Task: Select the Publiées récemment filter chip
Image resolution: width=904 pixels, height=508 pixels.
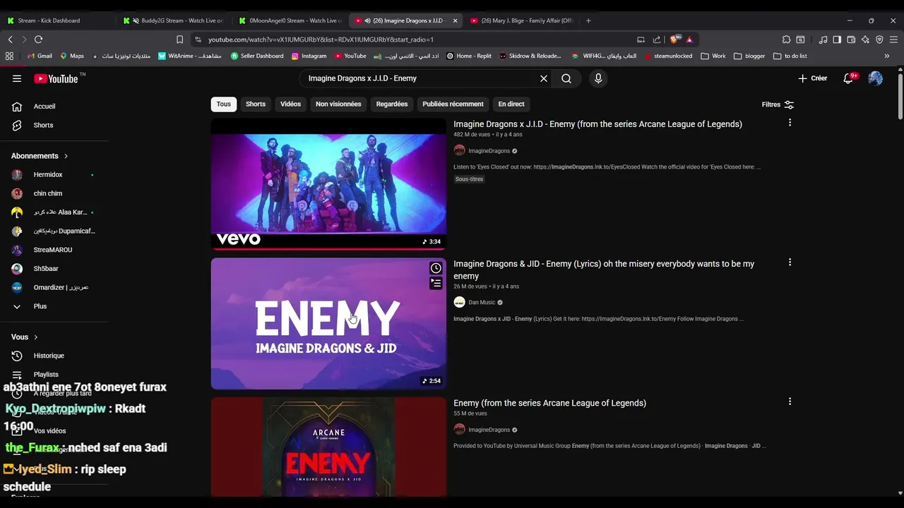Action: tap(453, 104)
